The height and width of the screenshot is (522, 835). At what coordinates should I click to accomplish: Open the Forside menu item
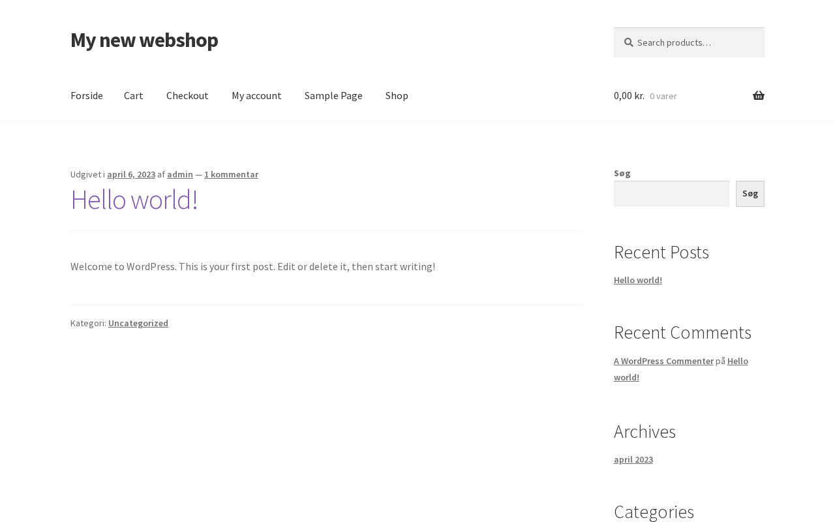(86, 96)
